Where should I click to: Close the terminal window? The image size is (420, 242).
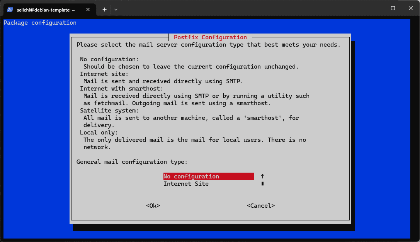tap(410, 8)
